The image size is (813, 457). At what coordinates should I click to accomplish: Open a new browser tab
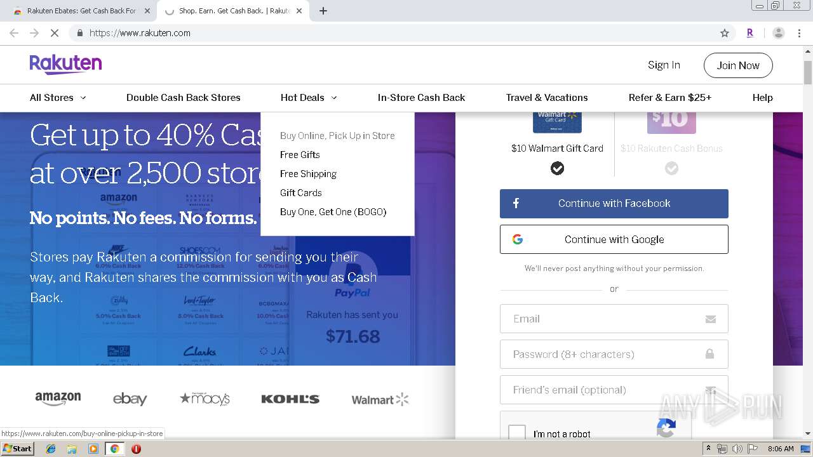point(323,11)
